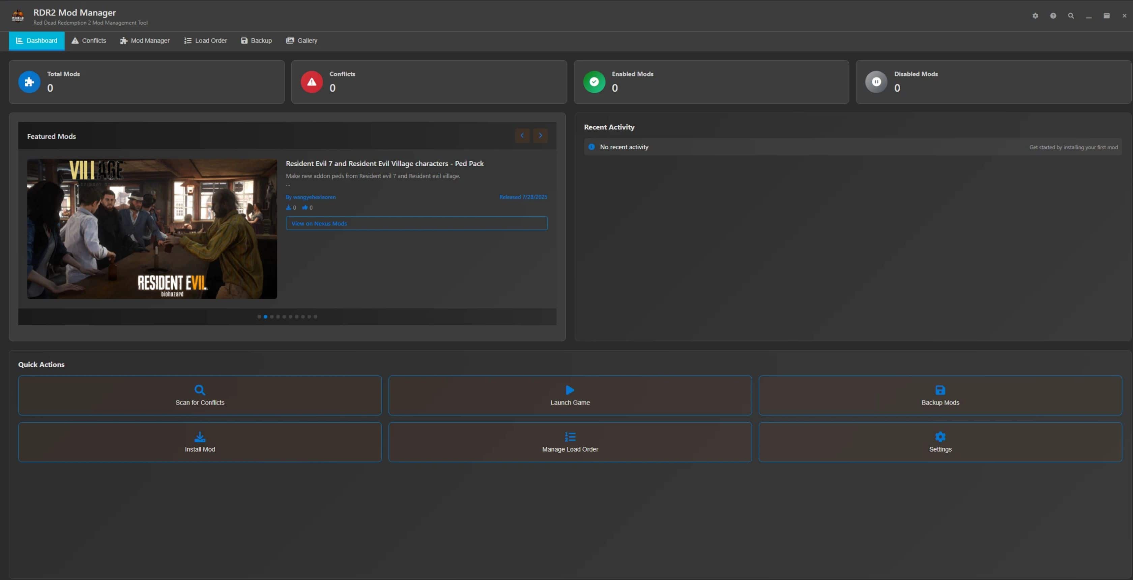Switch to the Dashboard tab
This screenshot has width=1133, height=580.
tap(36, 41)
